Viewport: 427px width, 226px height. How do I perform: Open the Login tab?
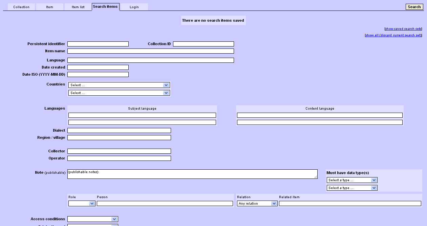[134, 7]
